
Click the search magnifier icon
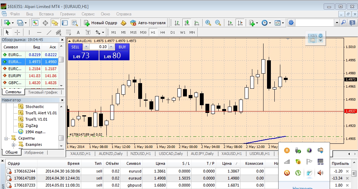pyautogui.click(x=343, y=23)
